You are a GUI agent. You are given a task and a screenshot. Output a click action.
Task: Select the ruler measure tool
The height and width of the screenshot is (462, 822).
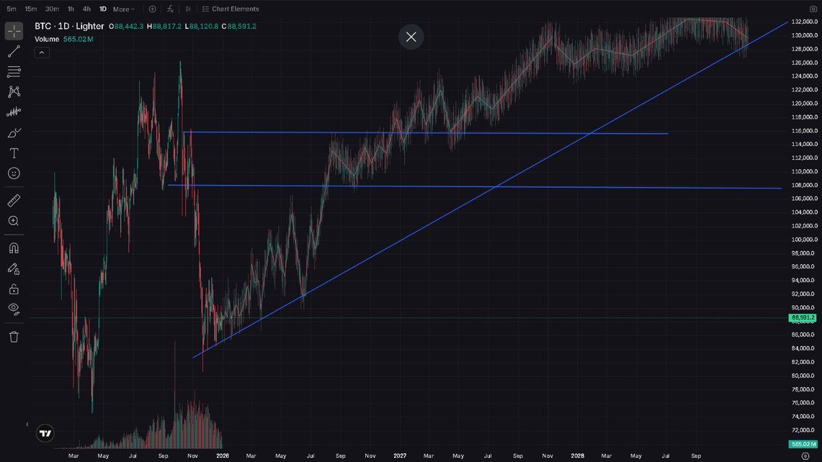(14, 200)
